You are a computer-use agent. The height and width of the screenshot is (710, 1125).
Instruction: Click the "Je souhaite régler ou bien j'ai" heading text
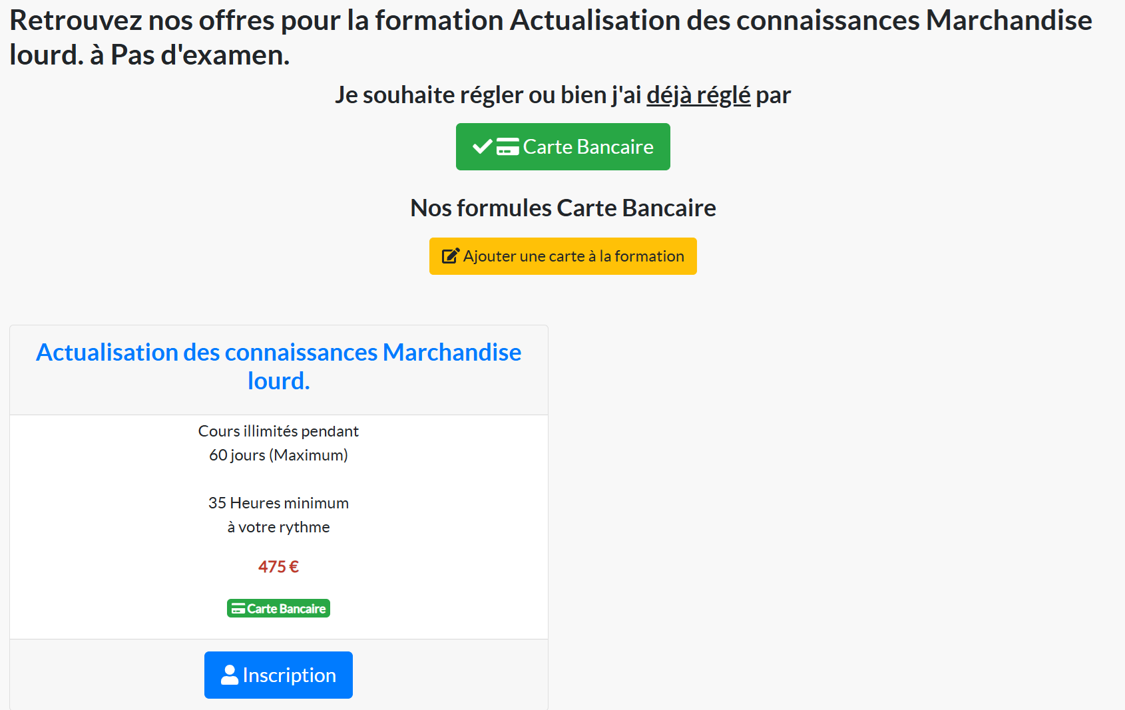coord(487,95)
